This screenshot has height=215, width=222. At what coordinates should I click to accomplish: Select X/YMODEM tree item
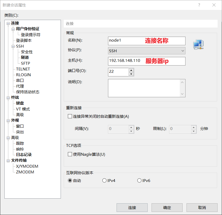pos(27,166)
